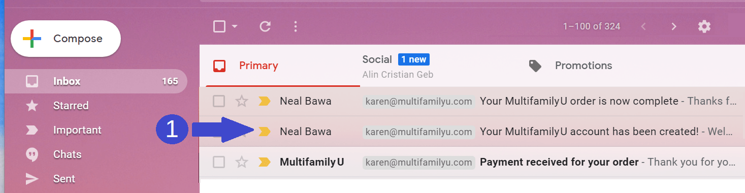
Task: Click the karen@multifamilyu.com label in 'Payment received' row
Action: click(x=419, y=163)
